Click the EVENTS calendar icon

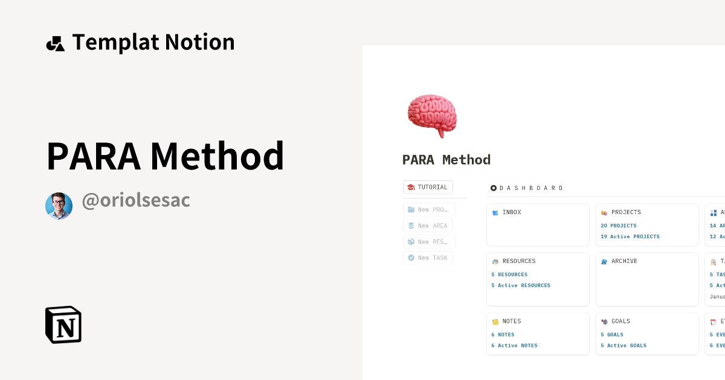tap(712, 321)
